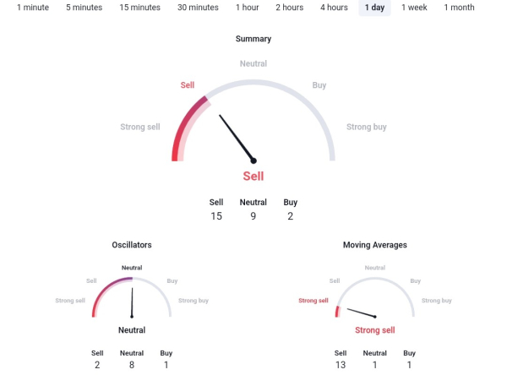Click the red Strong sell result under Moving Averages
The width and height of the screenshot is (507, 386).
tap(374, 330)
